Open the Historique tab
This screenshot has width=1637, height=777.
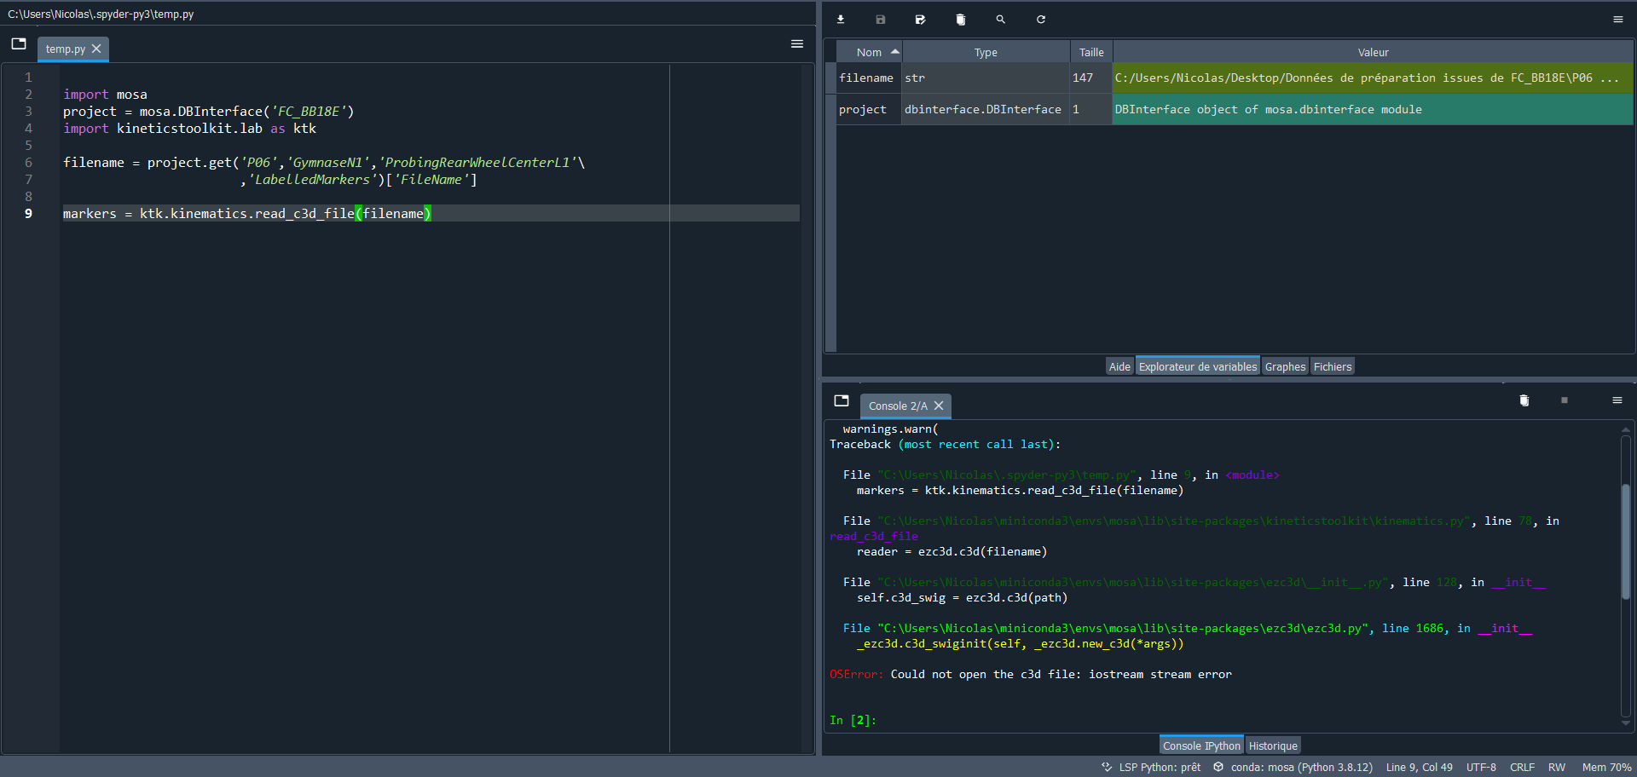1273,745
